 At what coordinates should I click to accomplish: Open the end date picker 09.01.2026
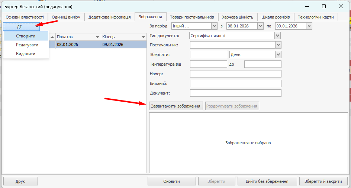(309, 26)
